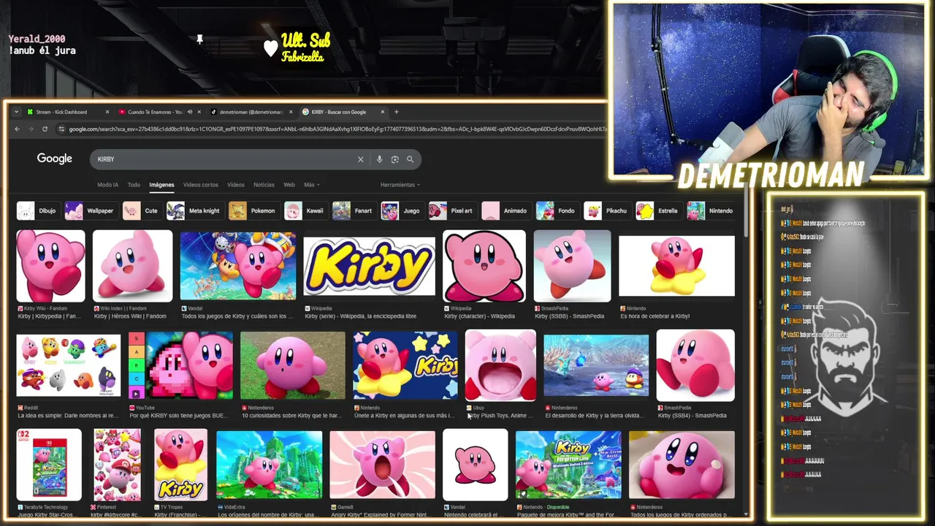Open Kirby (SSB4) SmashPedia image

tap(695, 365)
